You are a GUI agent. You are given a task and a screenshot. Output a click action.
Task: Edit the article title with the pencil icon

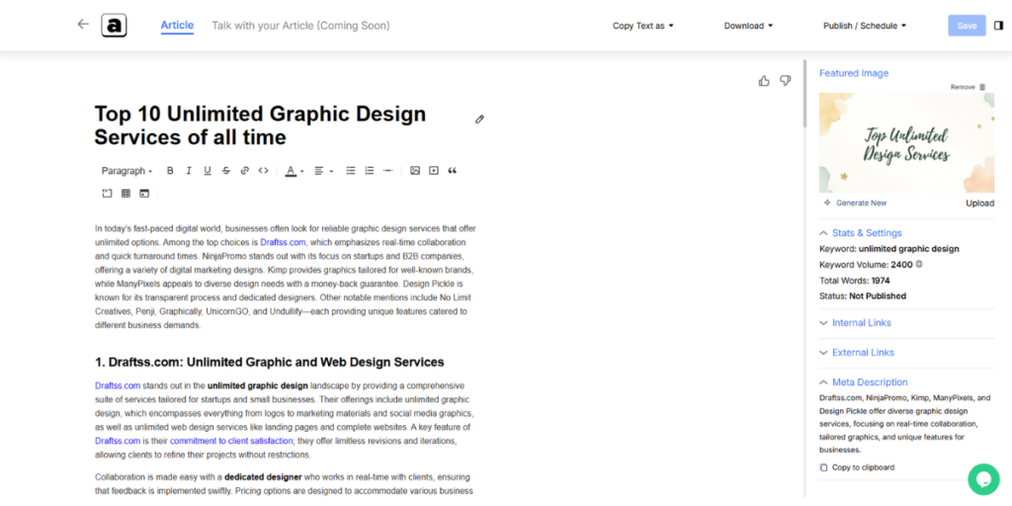click(x=479, y=120)
